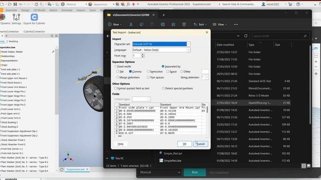
Task: Expand the Explorer address history chevron
Action: coord(238,36)
